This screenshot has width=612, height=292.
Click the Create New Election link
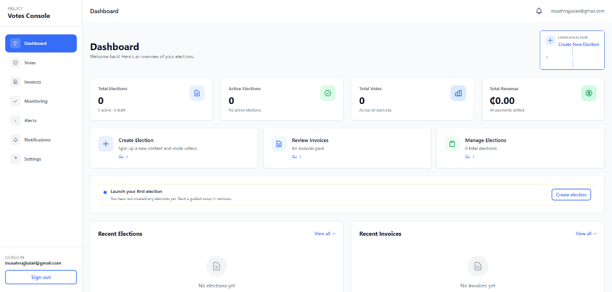[578, 44]
